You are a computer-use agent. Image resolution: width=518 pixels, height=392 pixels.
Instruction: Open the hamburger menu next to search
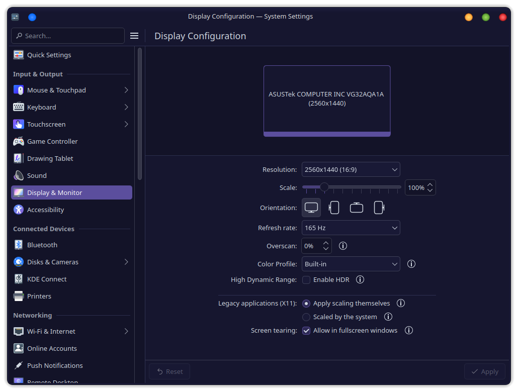coord(134,36)
